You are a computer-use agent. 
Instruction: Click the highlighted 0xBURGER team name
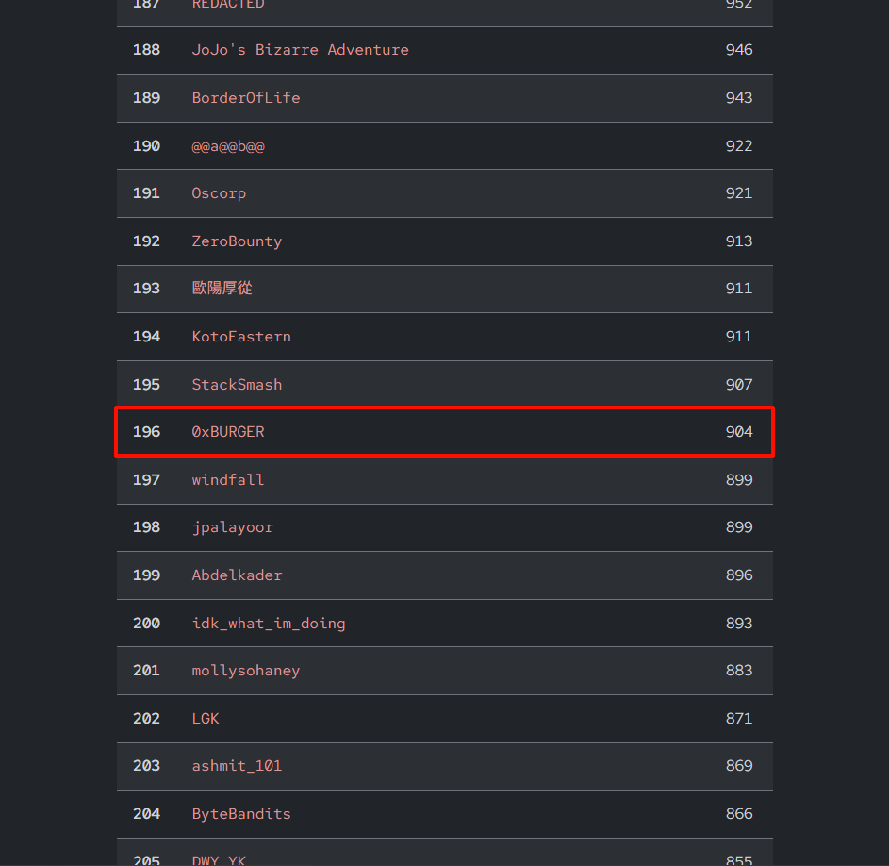coord(228,432)
